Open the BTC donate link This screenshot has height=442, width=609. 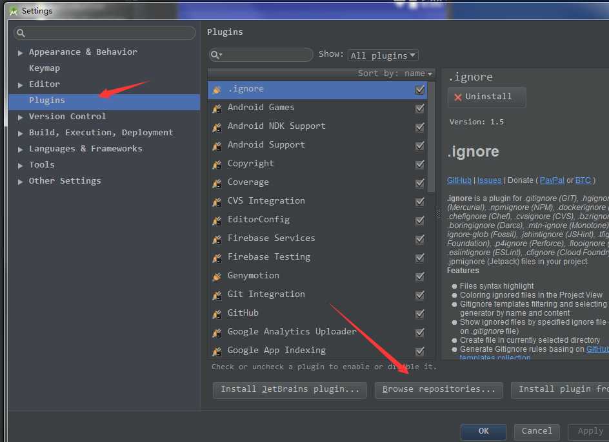coord(582,180)
